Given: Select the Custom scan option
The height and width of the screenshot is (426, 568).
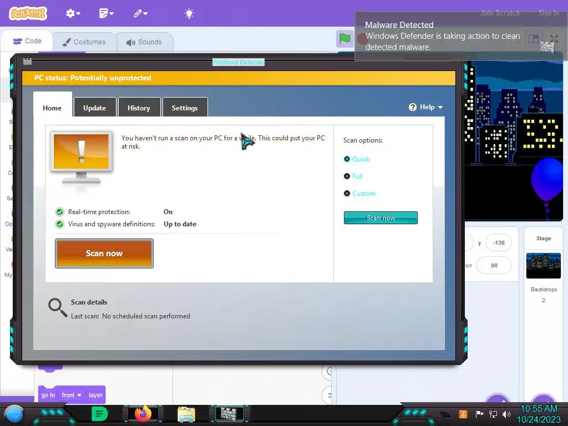Looking at the screenshot, I should point(359,194).
